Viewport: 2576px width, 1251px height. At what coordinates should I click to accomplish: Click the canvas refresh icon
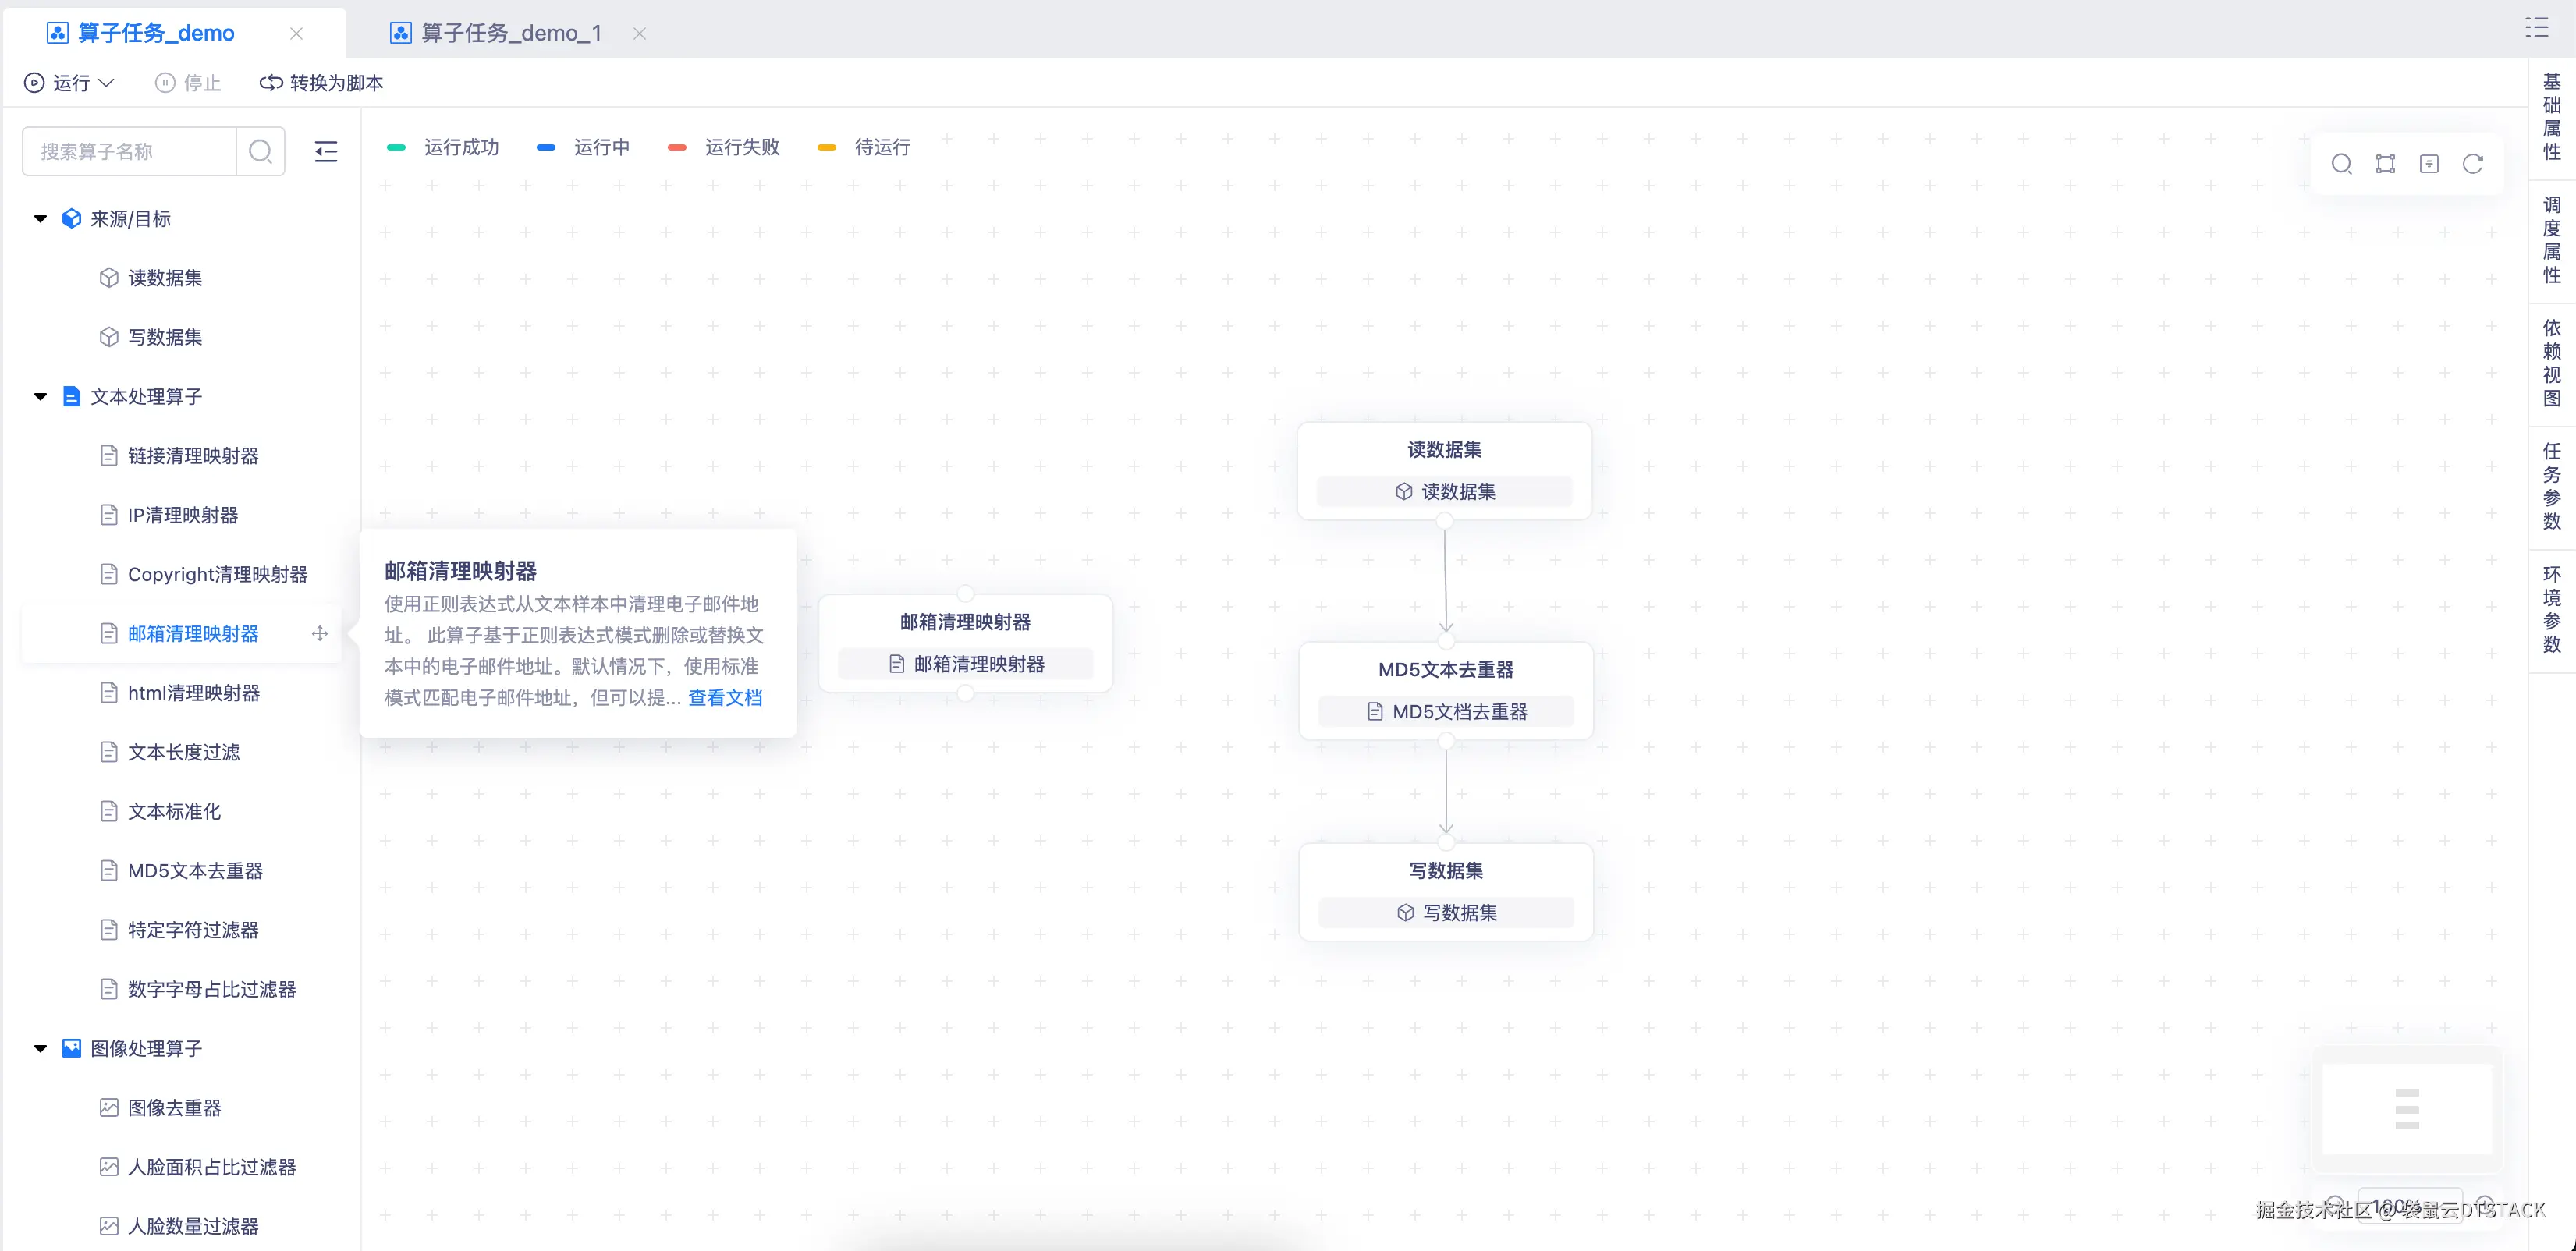tap(2473, 164)
